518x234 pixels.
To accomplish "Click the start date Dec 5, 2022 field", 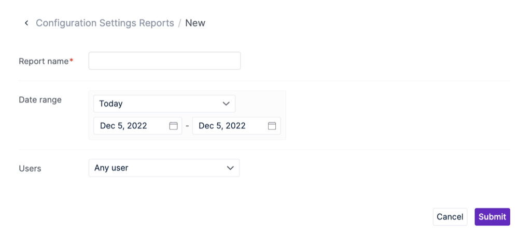I will tap(138, 126).
